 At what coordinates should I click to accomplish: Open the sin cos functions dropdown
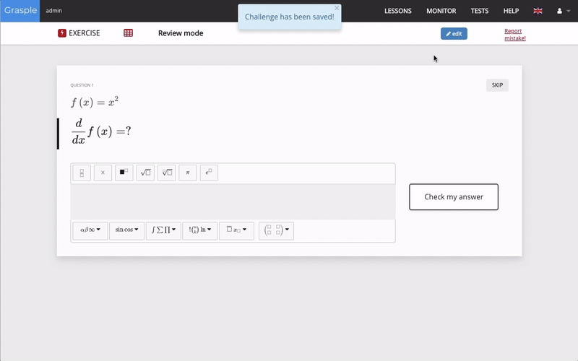[x=126, y=230]
